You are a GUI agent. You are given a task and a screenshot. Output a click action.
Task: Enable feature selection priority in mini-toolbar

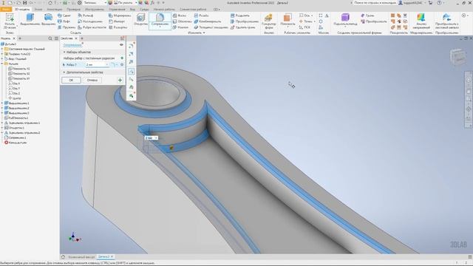tap(132, 87)
